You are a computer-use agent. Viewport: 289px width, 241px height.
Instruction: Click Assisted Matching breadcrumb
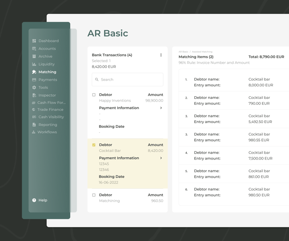click(x=202, y=52)
